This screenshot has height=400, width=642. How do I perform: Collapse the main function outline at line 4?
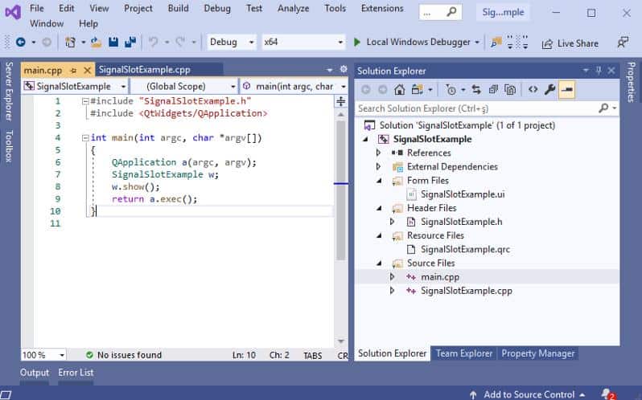tap(84, 137)
